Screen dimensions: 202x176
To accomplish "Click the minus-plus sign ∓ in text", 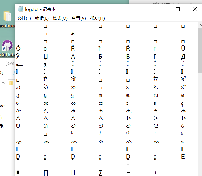I will tap(155, 172).
